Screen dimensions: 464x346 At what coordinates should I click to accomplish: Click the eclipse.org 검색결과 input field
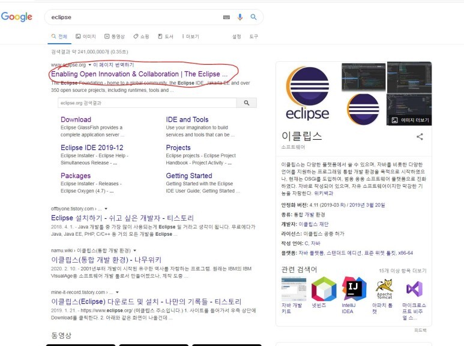pyautogui.click(x=147, y=103)
